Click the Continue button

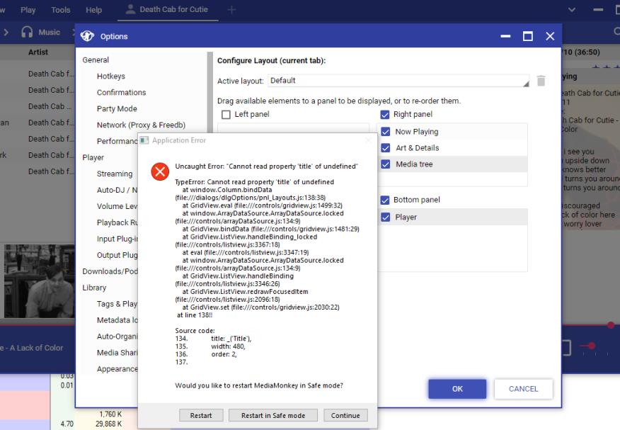[345, 415]
